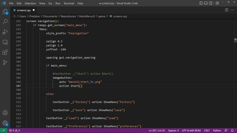Click on "yoffset -100" line
The height and width of the screenshot is (133, 237).
(56, 50)
